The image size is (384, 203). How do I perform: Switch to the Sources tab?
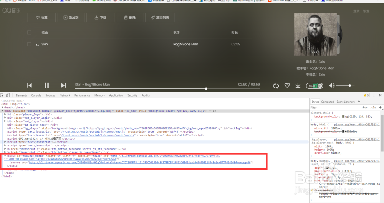[x=50, y=95]
